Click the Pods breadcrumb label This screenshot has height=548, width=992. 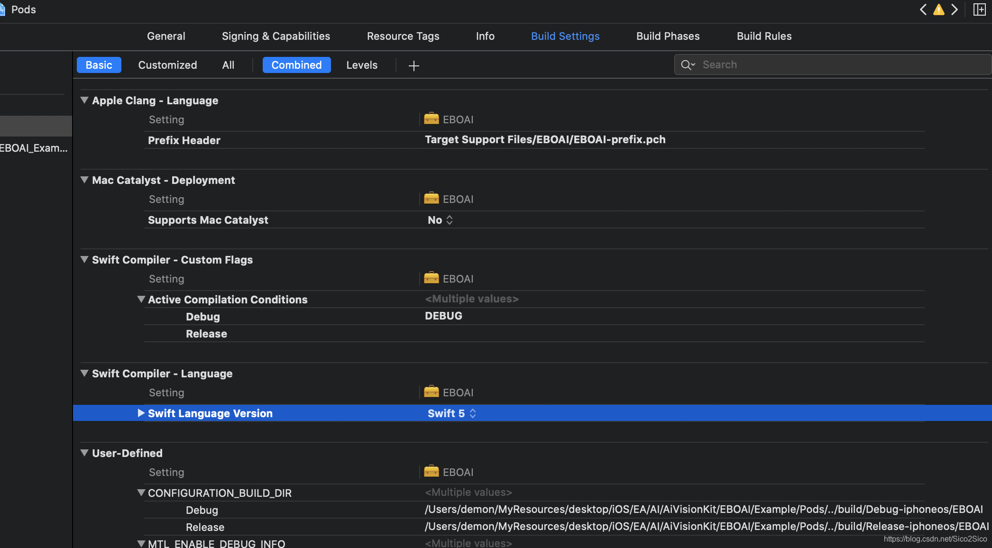pos(23,9)
